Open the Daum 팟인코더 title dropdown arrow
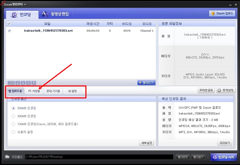Screen dimensions: 240x165 pos(25,5)
